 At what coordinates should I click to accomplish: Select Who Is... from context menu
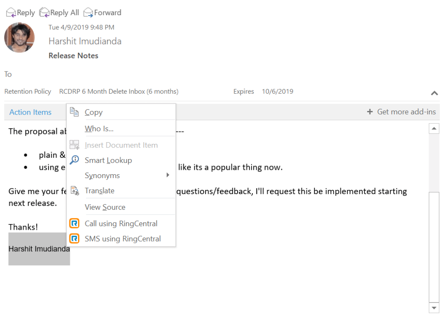[x=99, y=129]
